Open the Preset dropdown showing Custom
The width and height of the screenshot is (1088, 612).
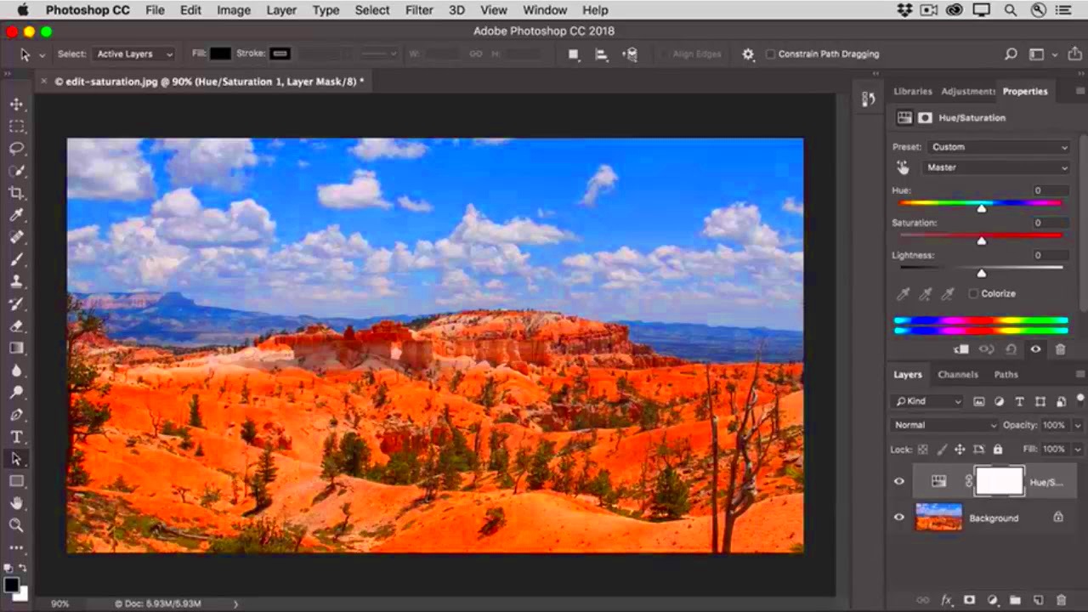click(x=998, y=147)
